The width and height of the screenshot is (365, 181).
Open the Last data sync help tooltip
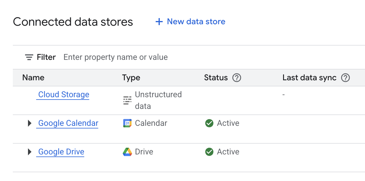point(345,78)
